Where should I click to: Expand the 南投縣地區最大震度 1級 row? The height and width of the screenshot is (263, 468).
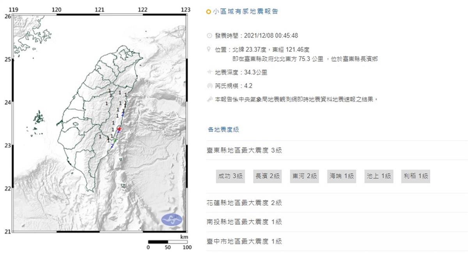245,222
